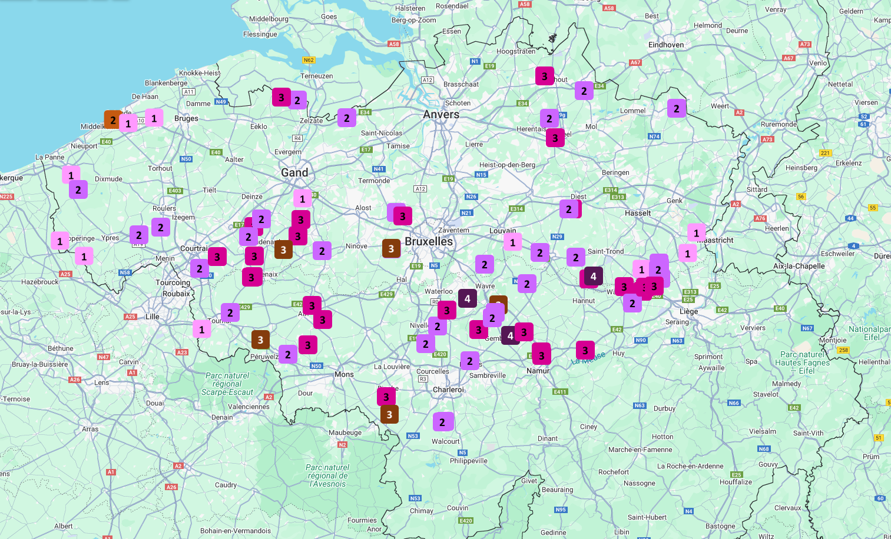Open the purple 2 marker west of Dixmude
This screenshot has width=891, height=539.
tap(78, 189)
